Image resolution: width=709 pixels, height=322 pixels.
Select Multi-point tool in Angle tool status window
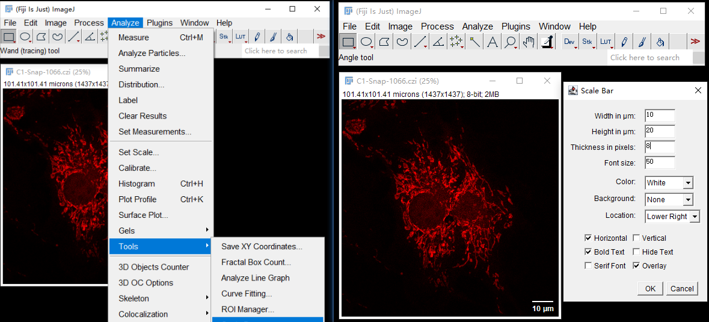point(456,42)
